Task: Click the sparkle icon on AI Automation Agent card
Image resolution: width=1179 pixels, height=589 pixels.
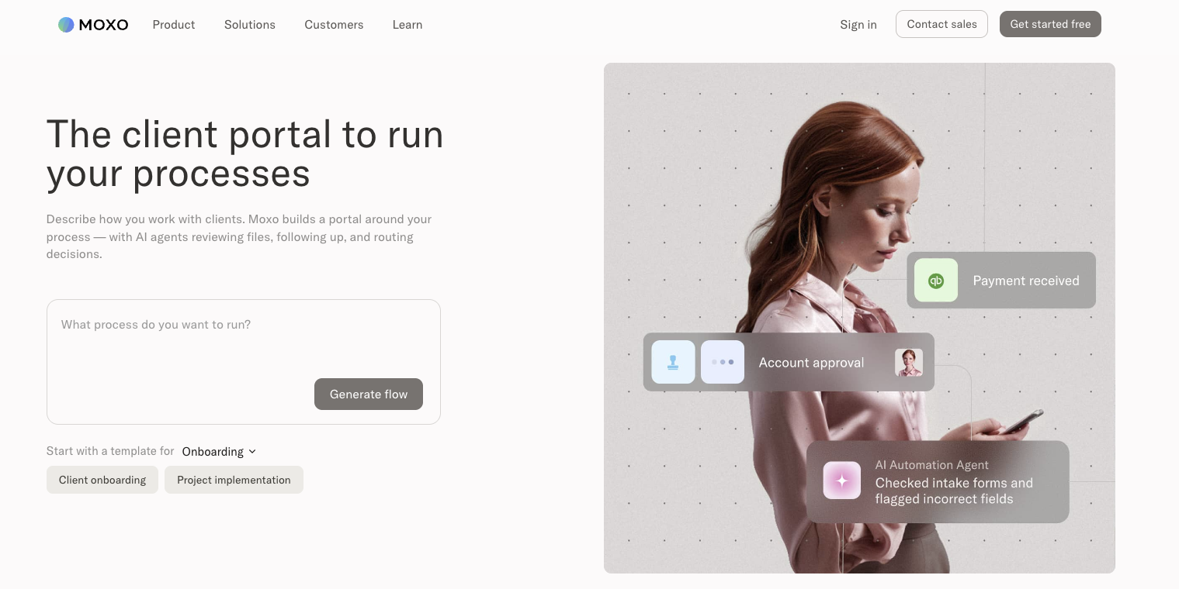Action: [842, 480]
